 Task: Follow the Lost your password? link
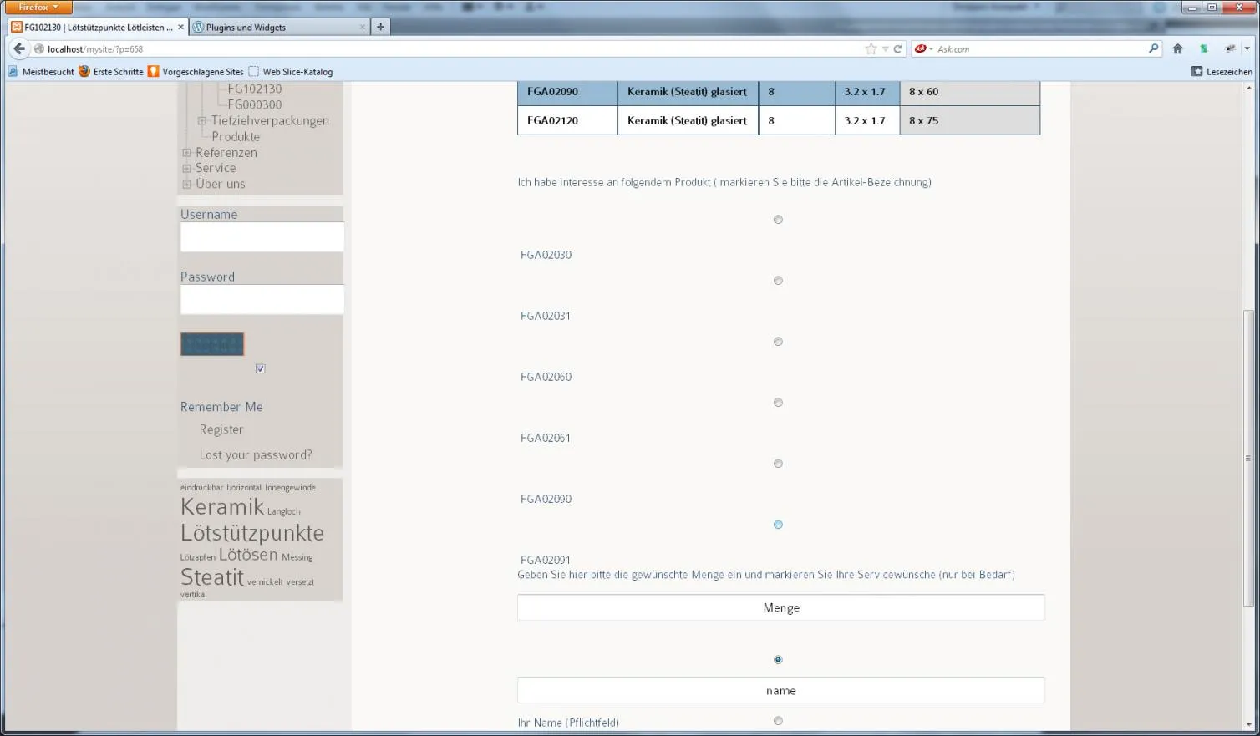coord(256,455)
